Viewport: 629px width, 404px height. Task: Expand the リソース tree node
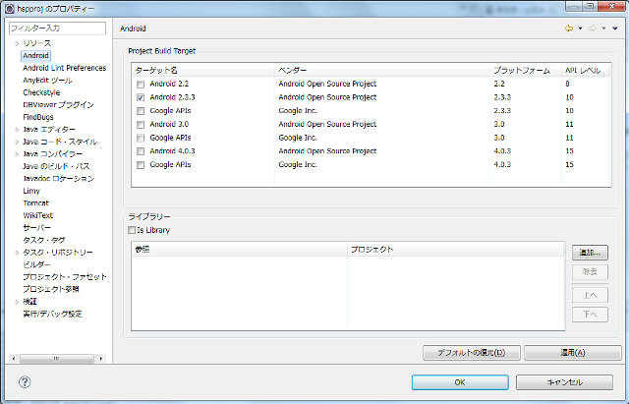point(17,43)
